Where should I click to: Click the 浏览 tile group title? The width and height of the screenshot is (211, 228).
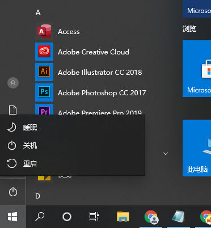tap(189, 29)
